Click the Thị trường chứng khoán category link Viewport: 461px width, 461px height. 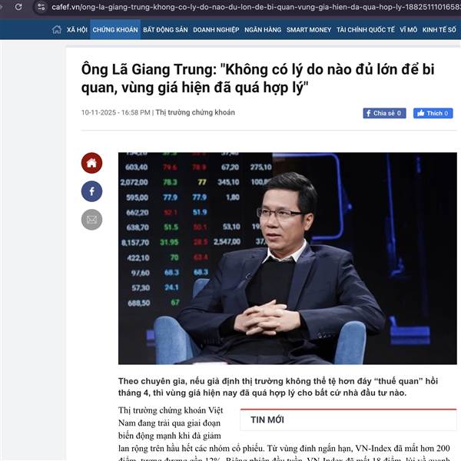tap(195, 112)
